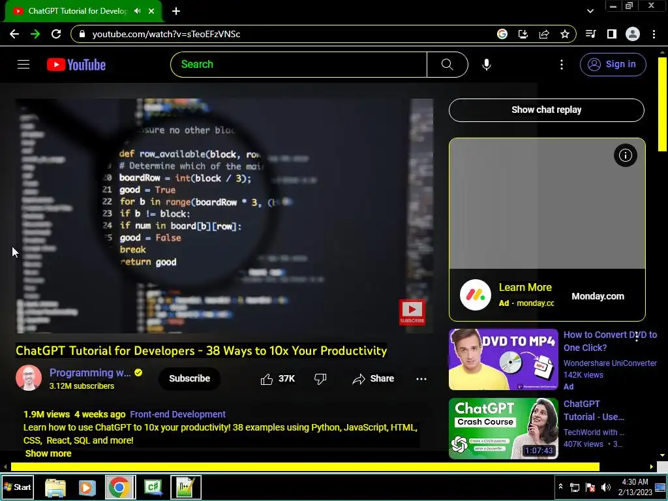Click the Google icon in address bar
This screenshot has height=501, width=668.
[x=502, y=34]
